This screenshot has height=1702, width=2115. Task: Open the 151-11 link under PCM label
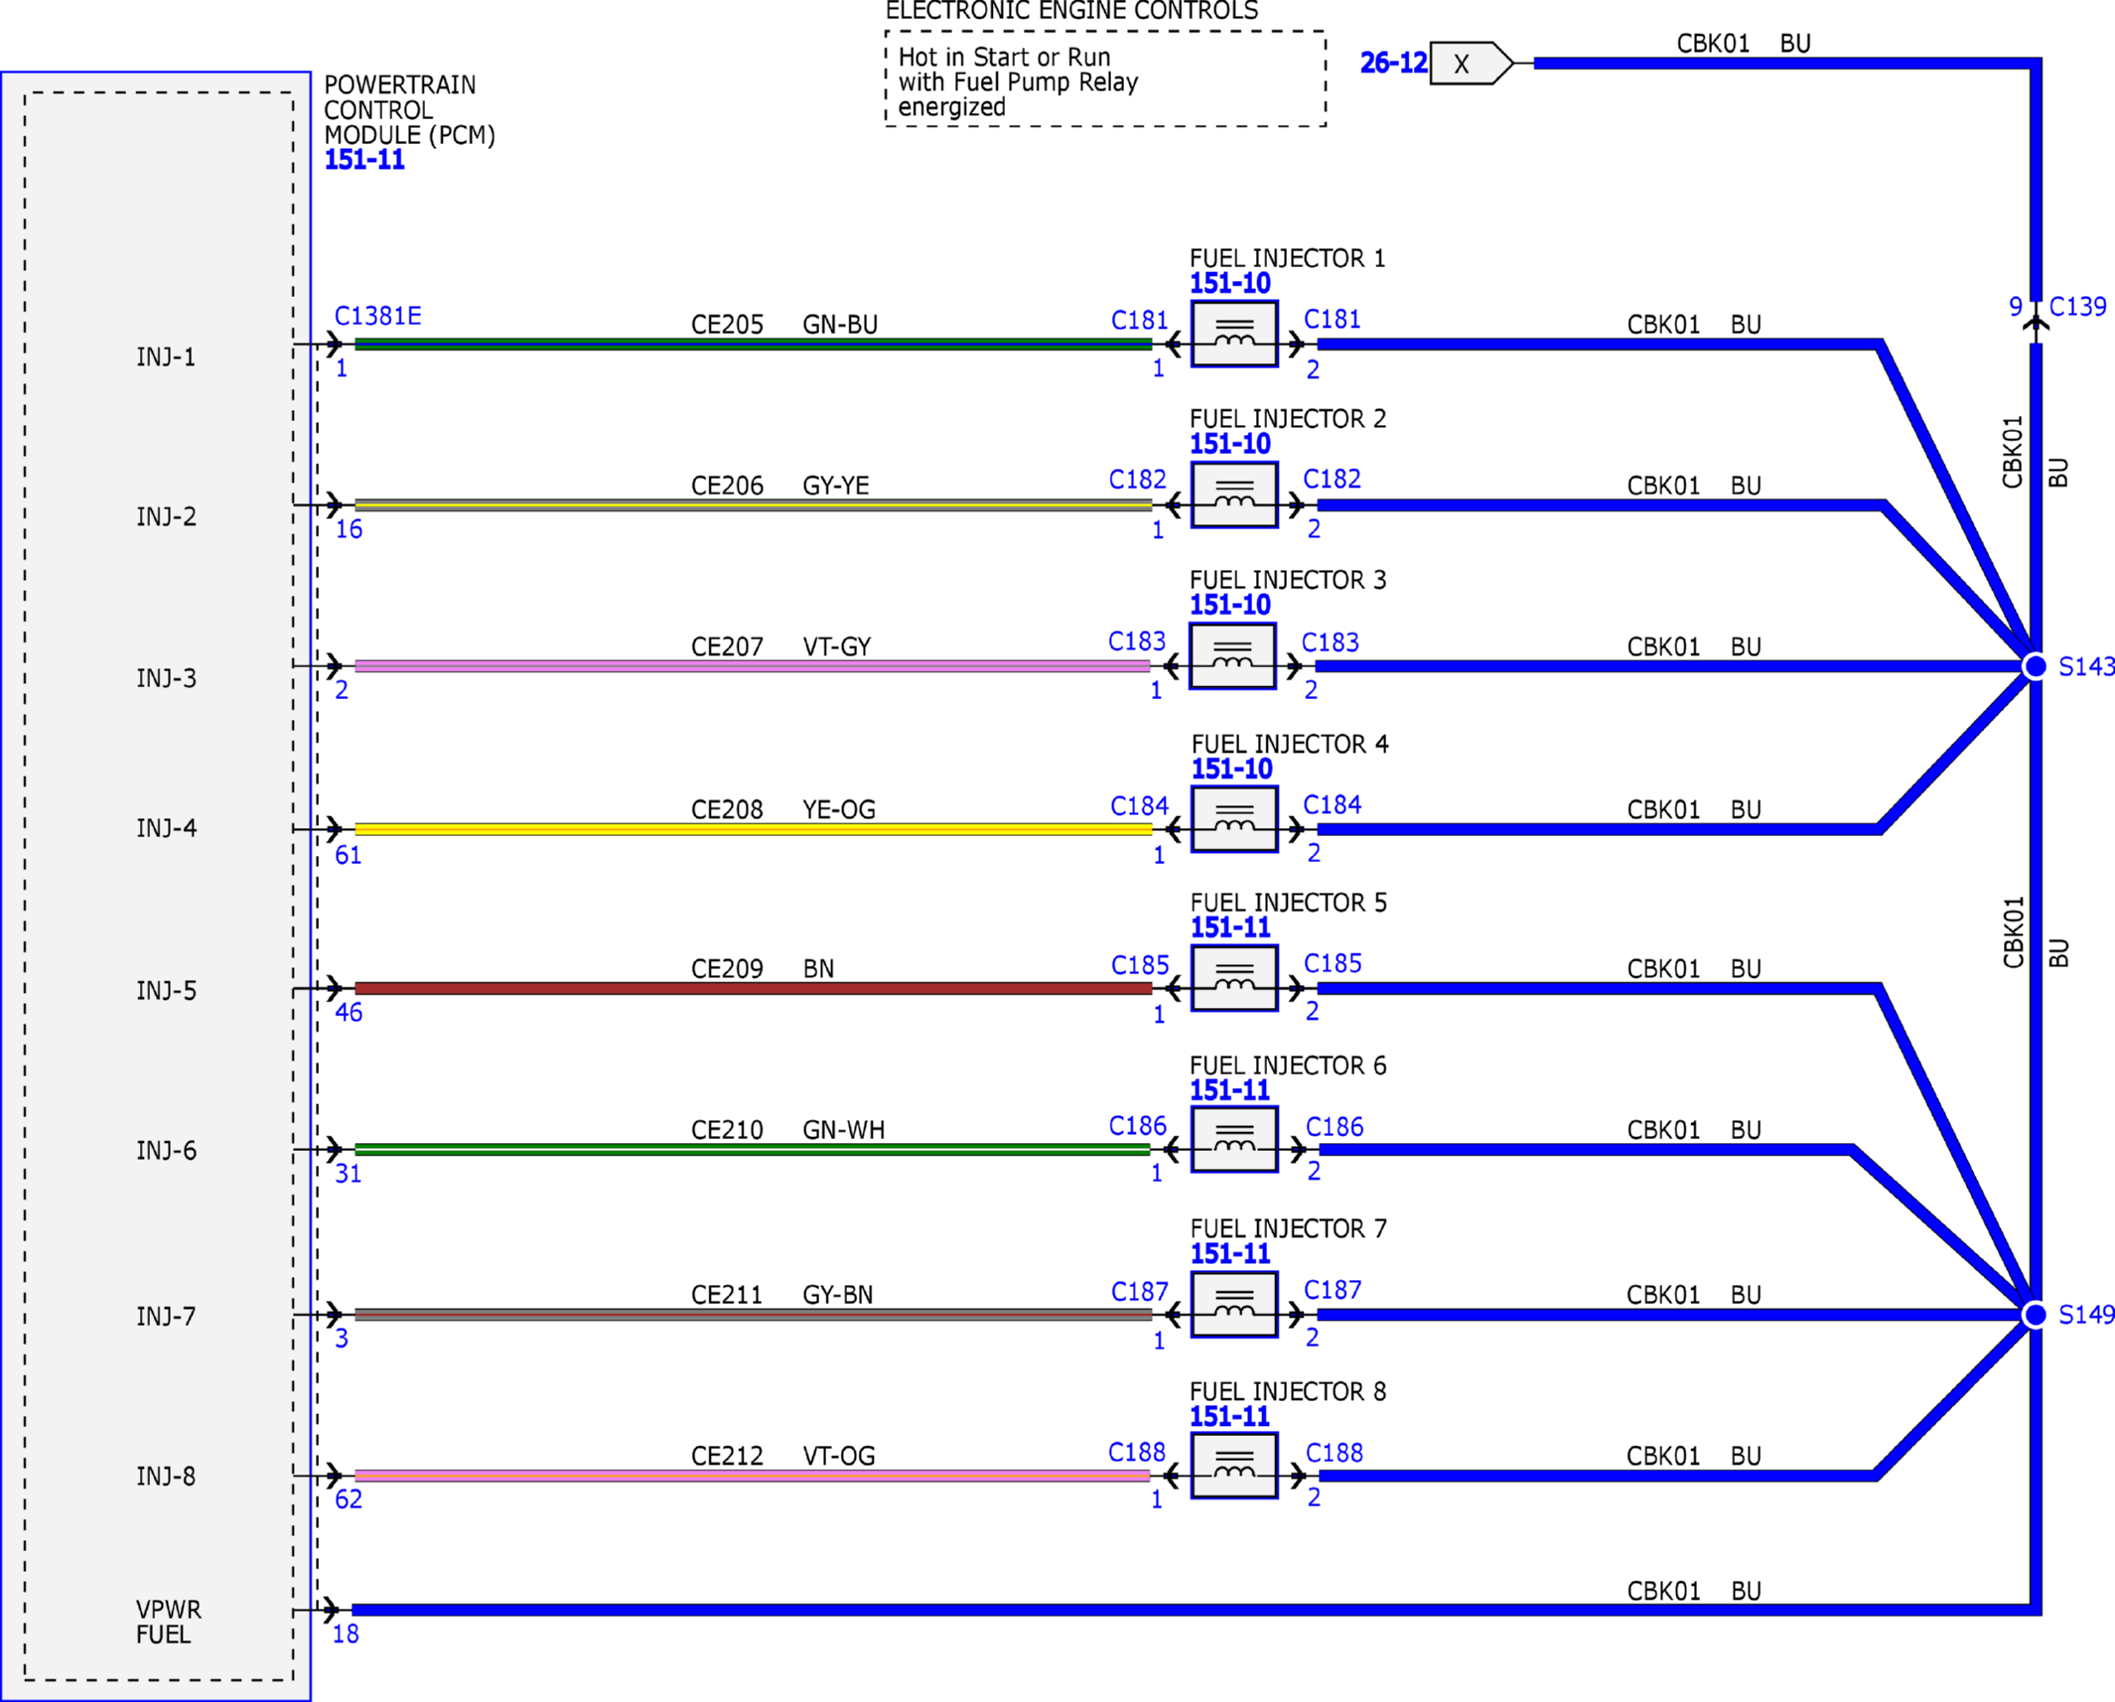[364, 160]
